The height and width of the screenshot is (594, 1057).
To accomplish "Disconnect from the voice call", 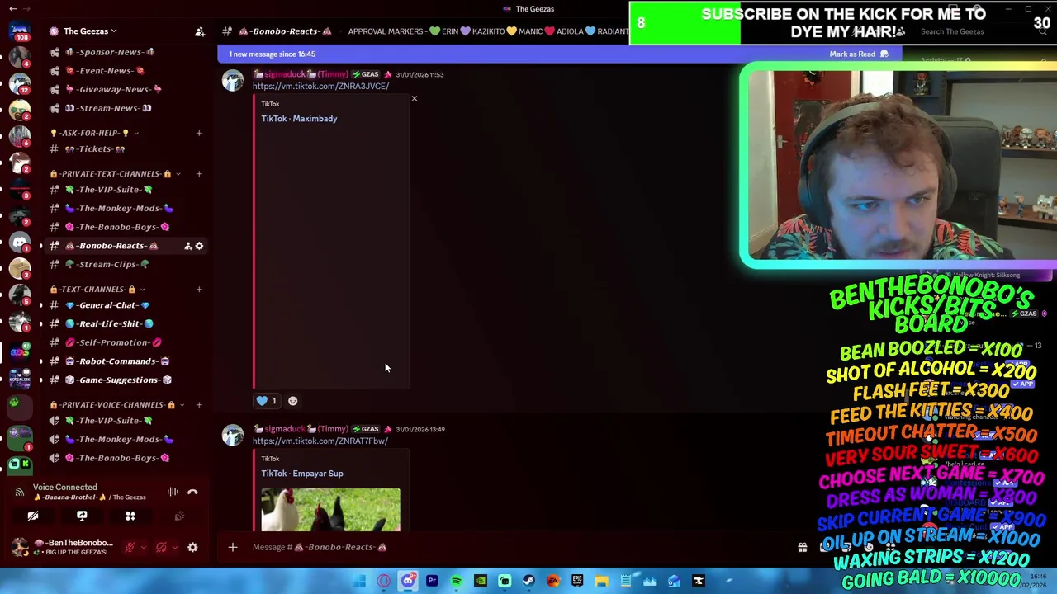I will point(192,492).
